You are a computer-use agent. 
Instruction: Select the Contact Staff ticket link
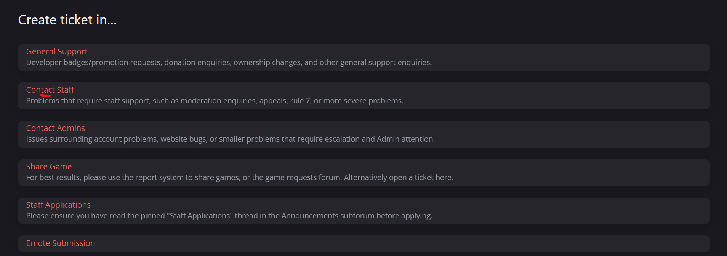coord(50,90)
